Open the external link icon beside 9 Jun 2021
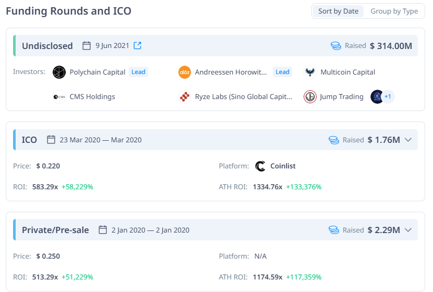The height and width of the screenshot is (292, 433). [x=138, y=46]
